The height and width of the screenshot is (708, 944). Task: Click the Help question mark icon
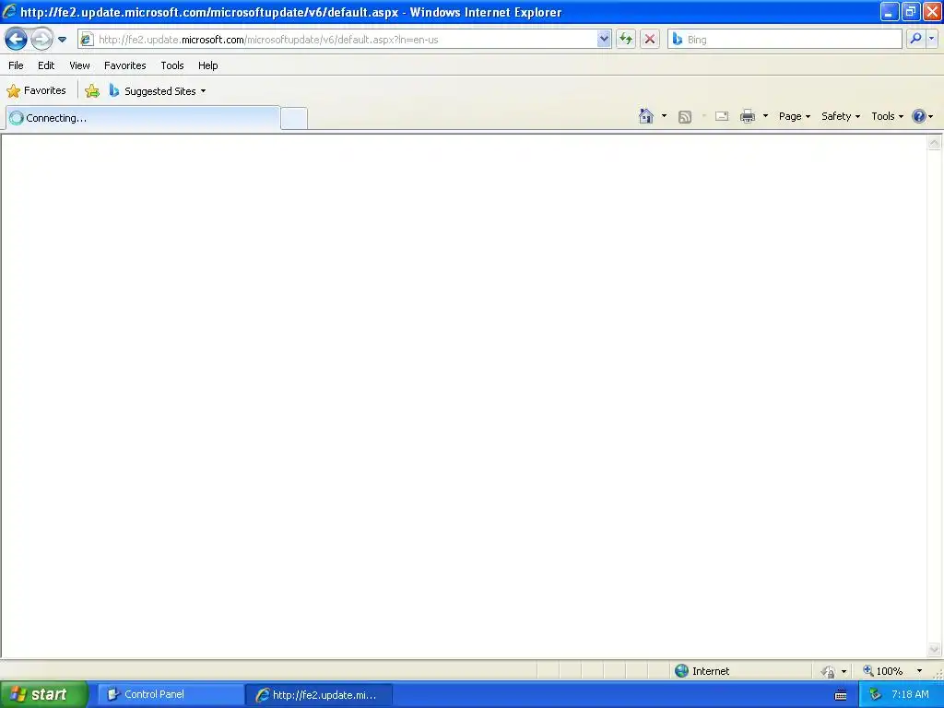(x=919, y=116)
